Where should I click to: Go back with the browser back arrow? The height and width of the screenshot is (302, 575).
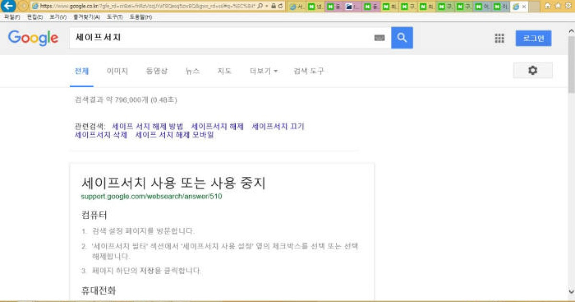[8, 6]
